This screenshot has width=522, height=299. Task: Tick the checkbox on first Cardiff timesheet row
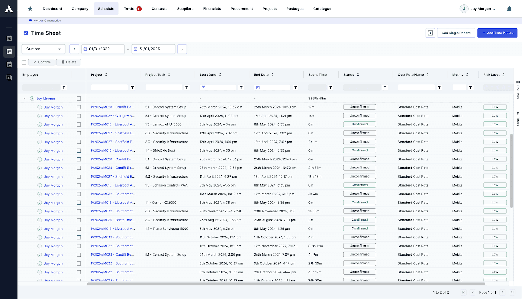click(x=79, y=107)
